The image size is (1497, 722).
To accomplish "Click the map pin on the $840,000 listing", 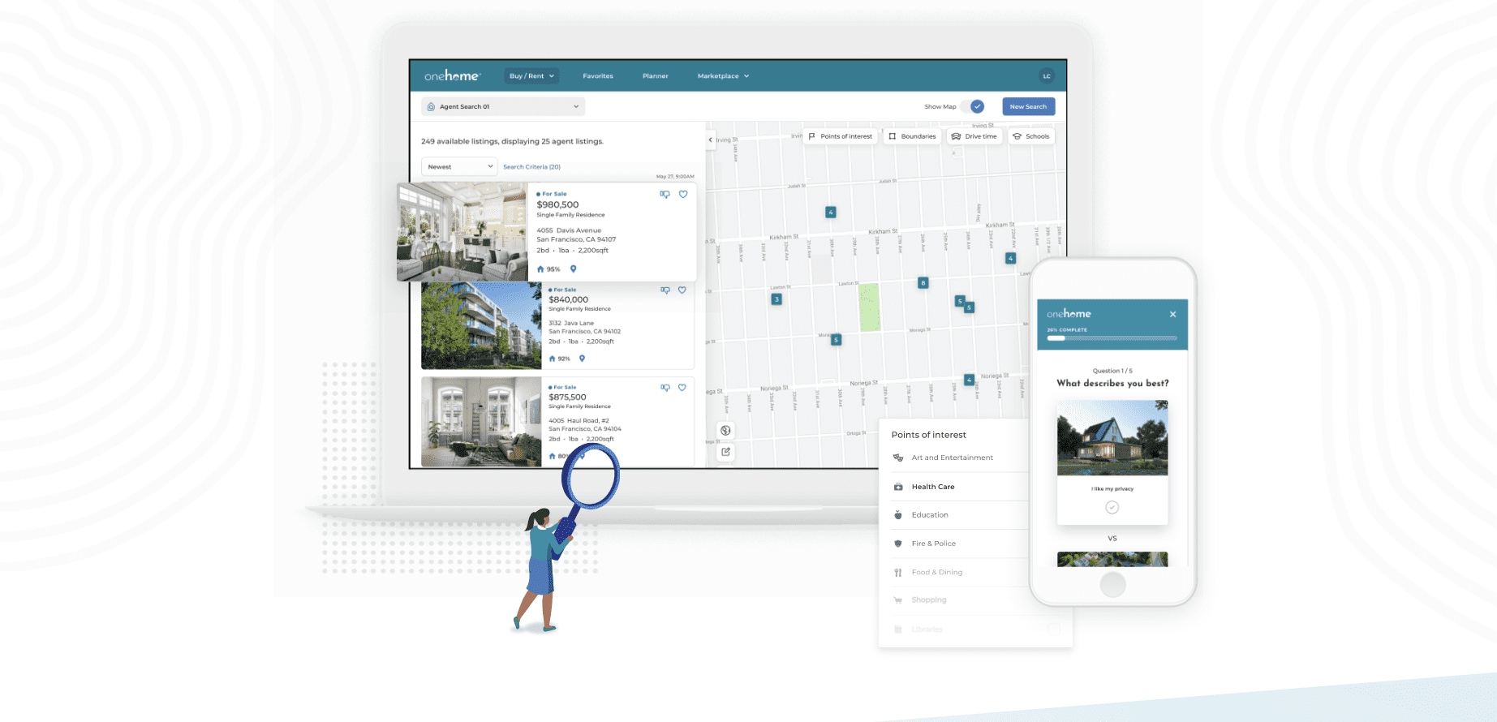I will pyautogui.click(x=582, y=359).
